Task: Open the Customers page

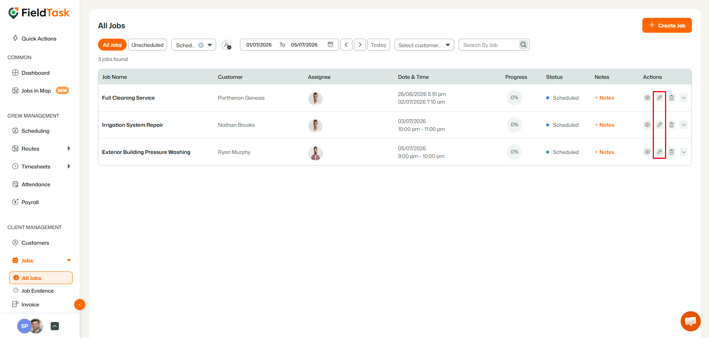Action: (x=31, y=243)
